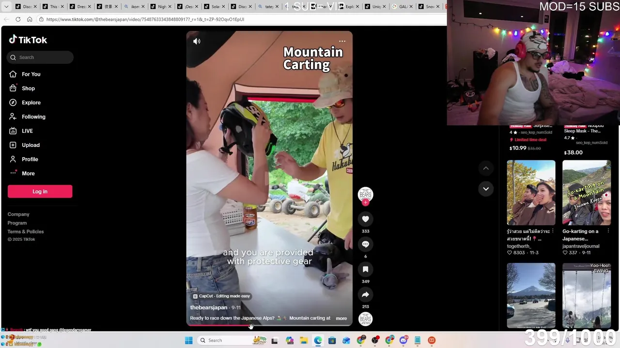
Task: Go to previous video with up chevron
Action: [x=486, y=168]
